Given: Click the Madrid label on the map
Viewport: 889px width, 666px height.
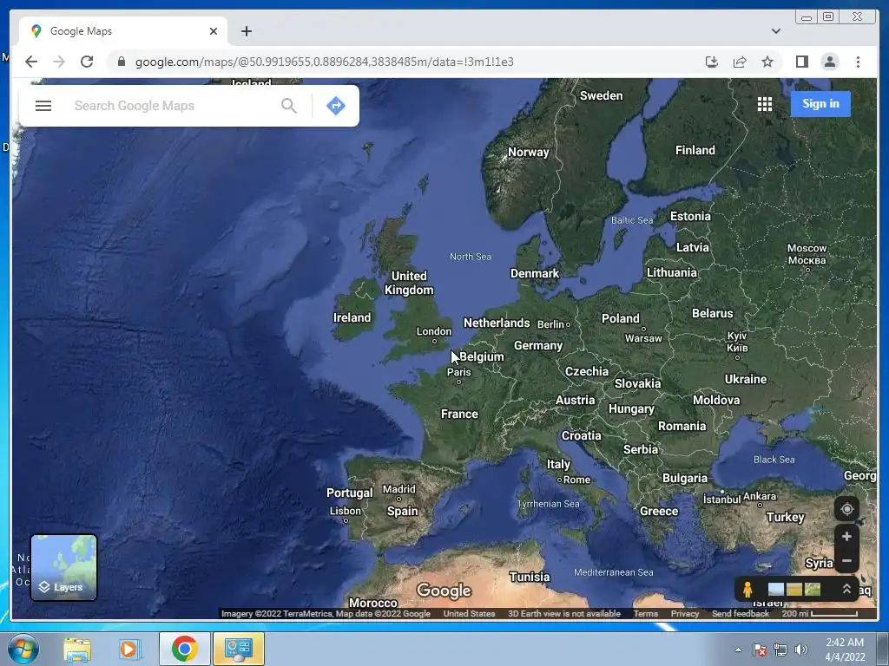Looking at the screenshot, I should (x=398, y=489).
